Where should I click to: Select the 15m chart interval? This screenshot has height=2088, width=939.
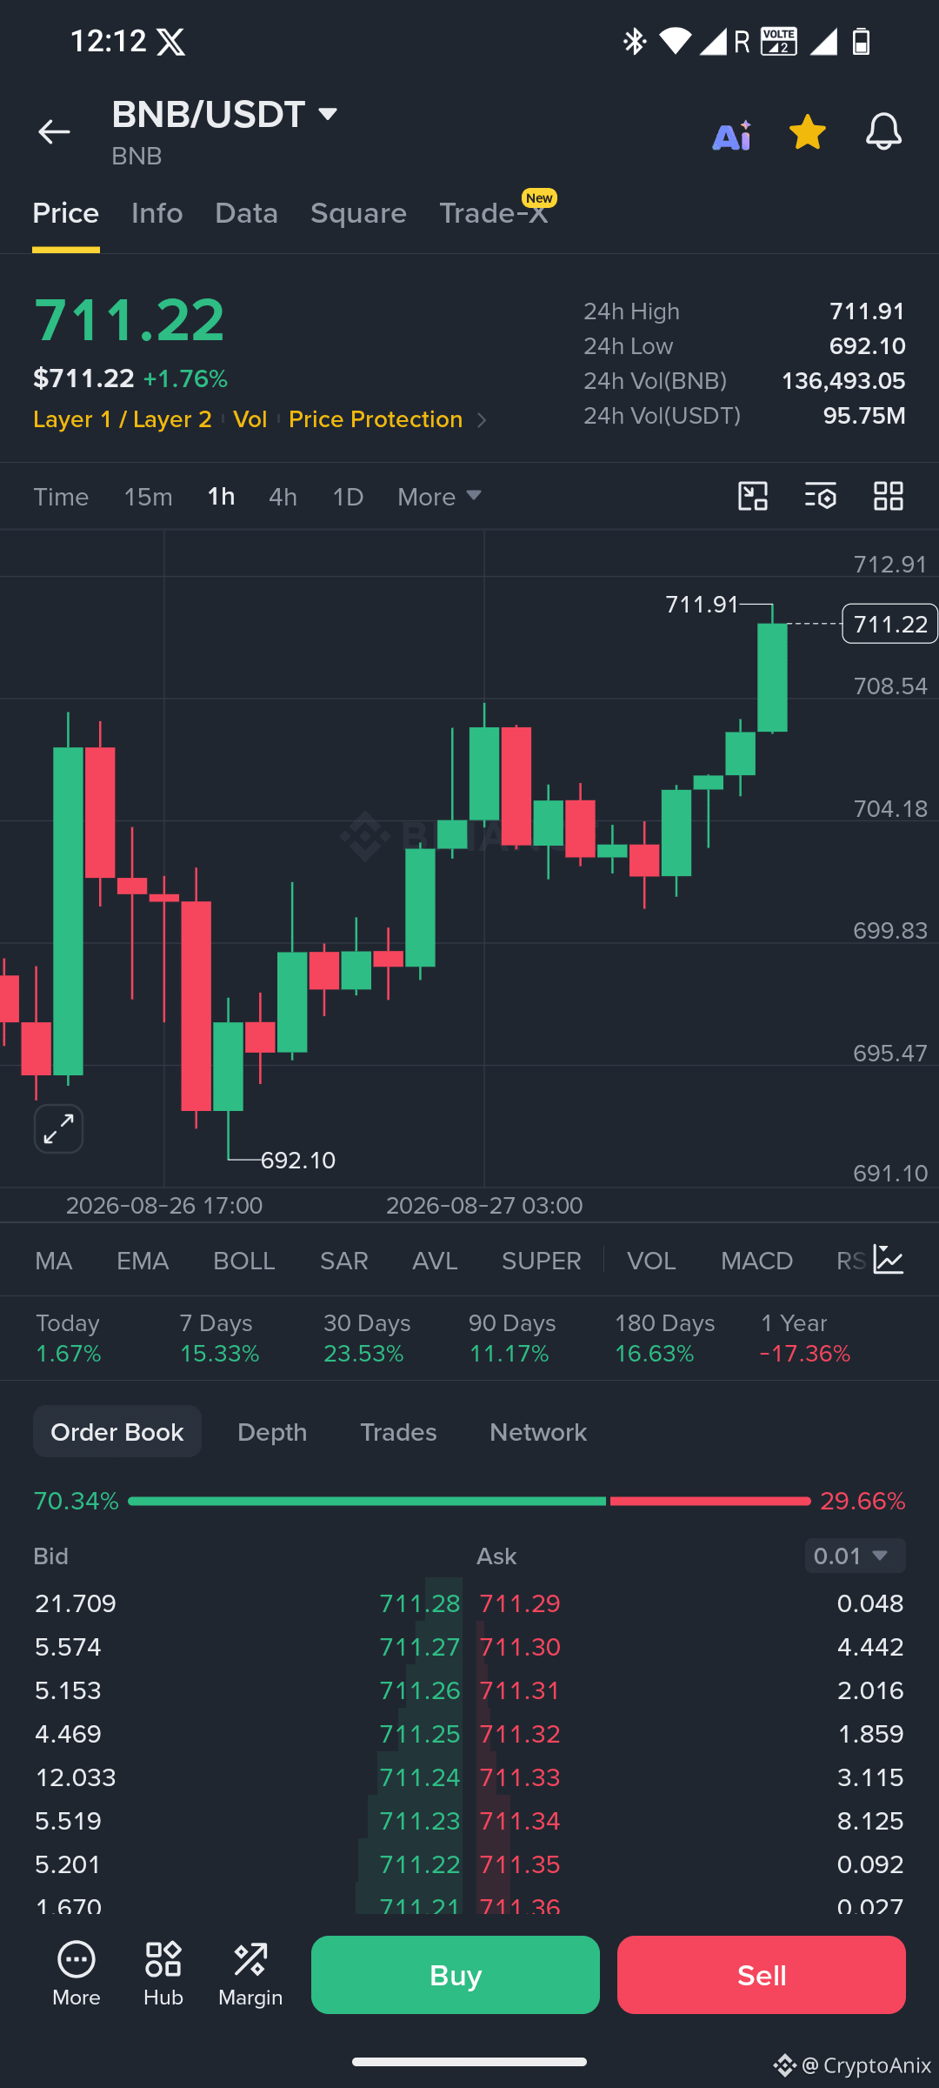click(x=149, y=497)
